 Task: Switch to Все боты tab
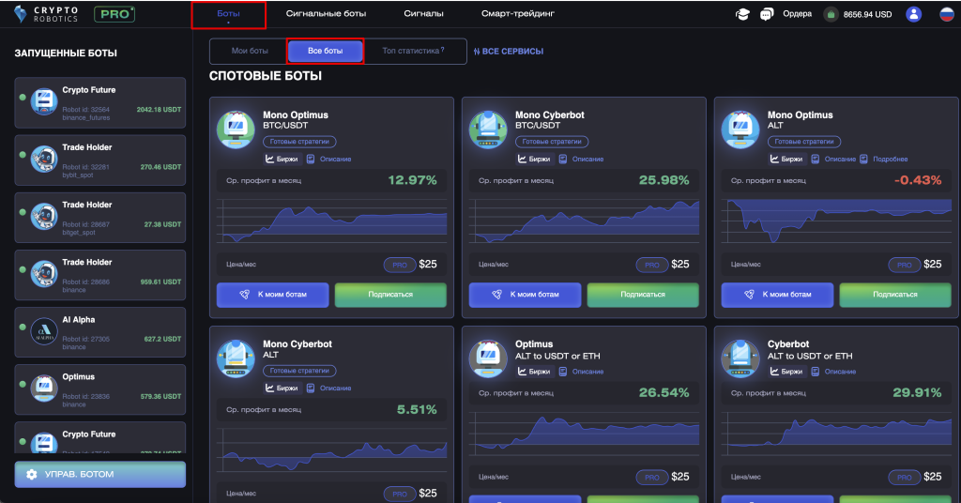click(x=326, y=51)
